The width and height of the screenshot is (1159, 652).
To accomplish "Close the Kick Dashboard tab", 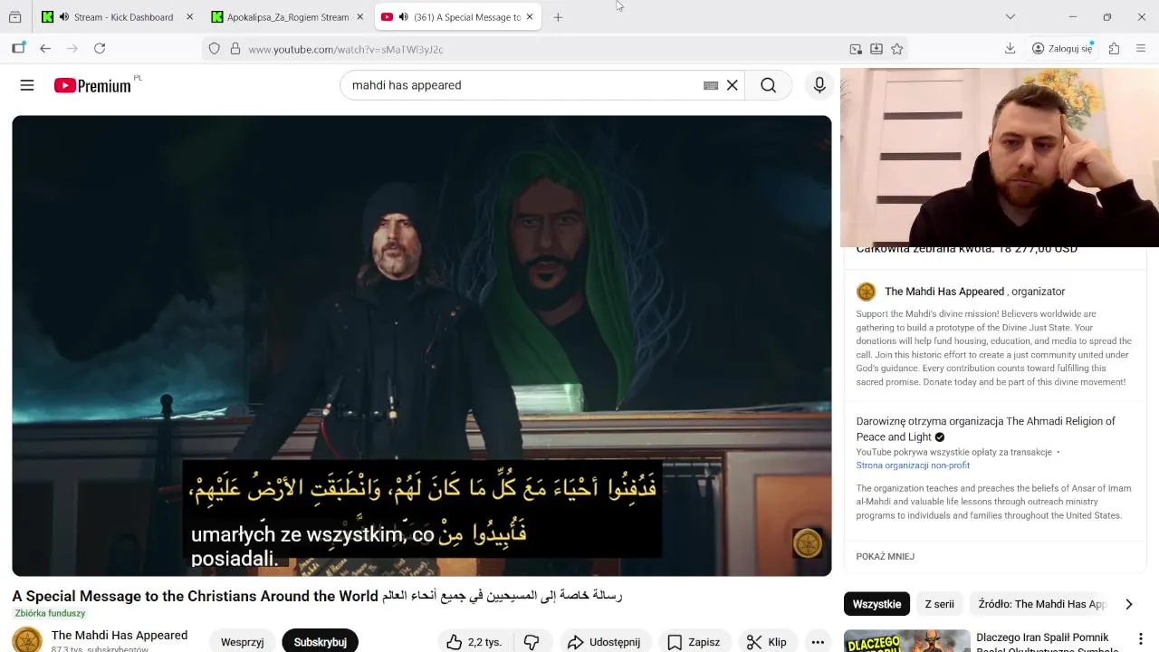I will (x=189, y=17).
